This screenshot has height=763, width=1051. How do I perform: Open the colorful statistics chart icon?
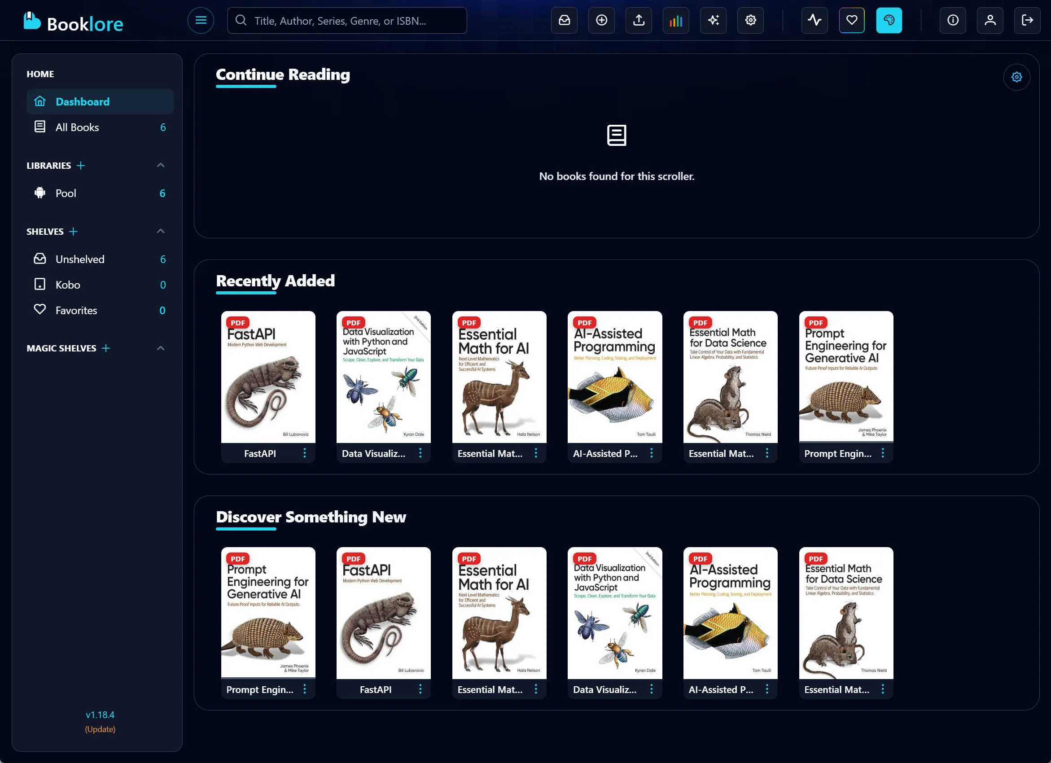[x=676, y=20]
